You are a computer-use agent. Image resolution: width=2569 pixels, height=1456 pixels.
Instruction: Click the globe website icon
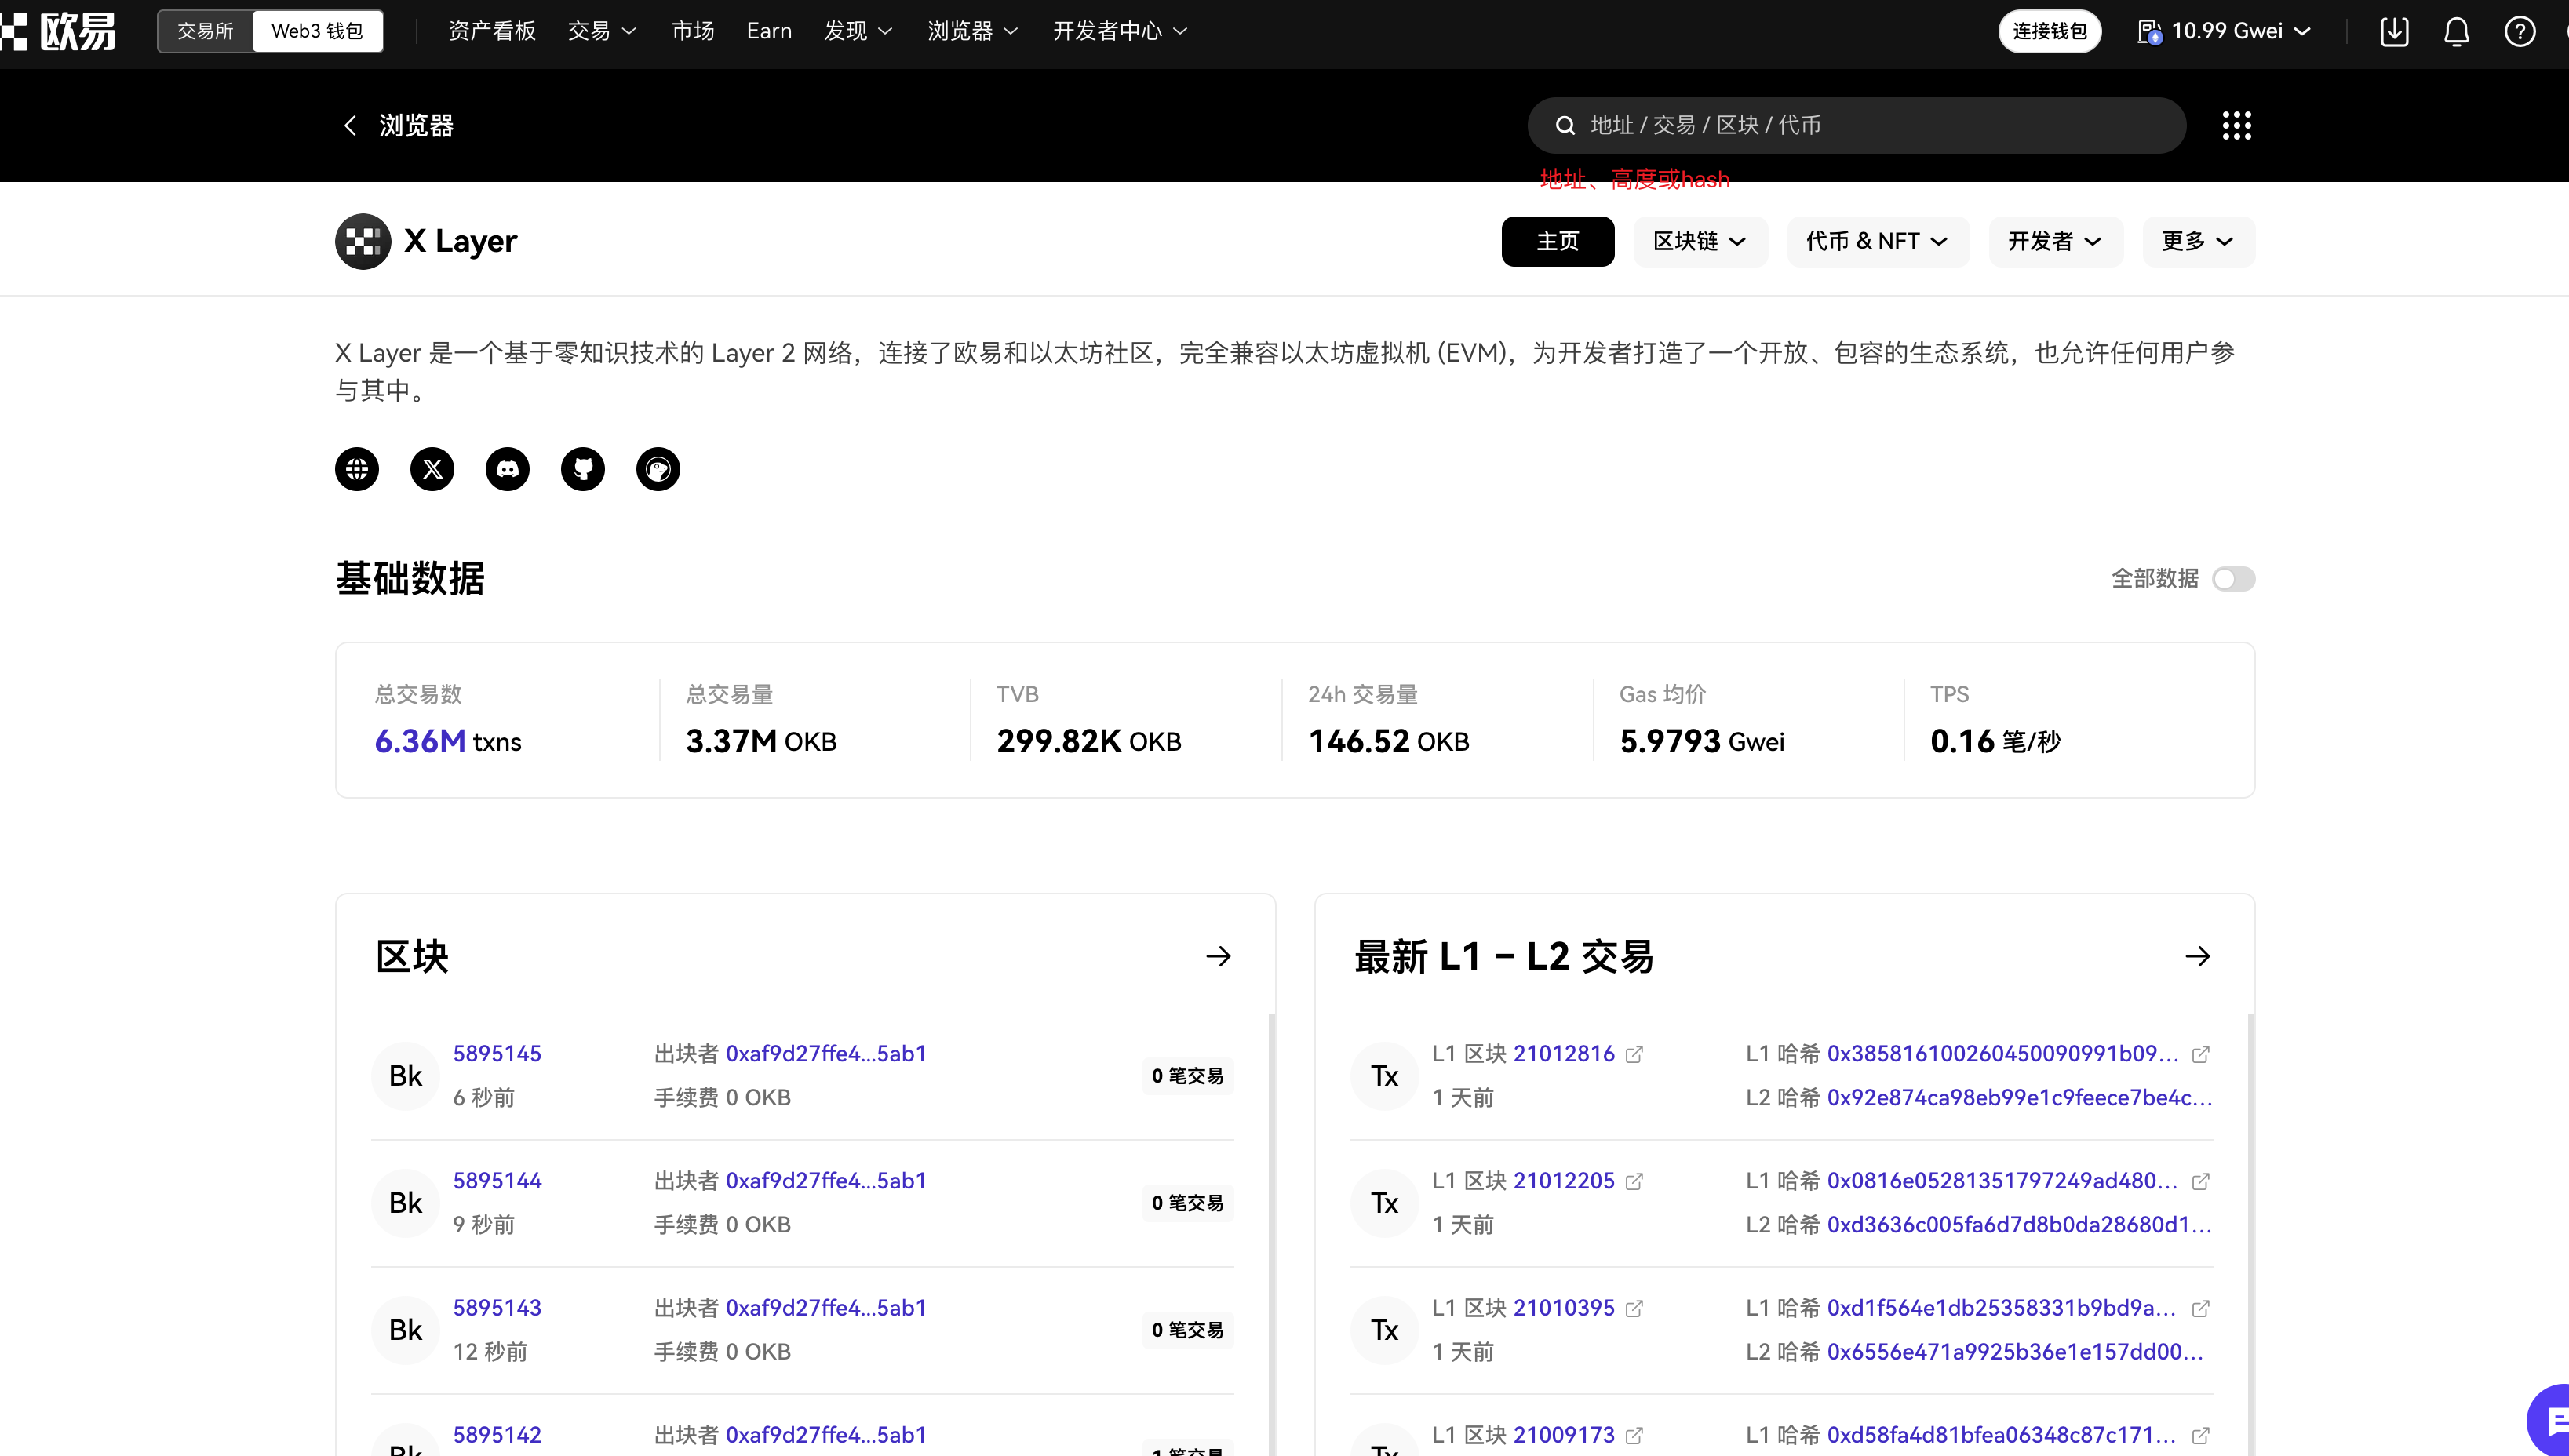(357, 469)
